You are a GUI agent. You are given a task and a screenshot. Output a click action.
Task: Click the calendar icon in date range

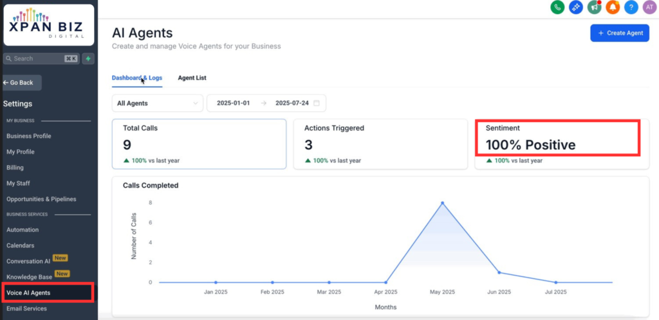(x=317, y=103)
